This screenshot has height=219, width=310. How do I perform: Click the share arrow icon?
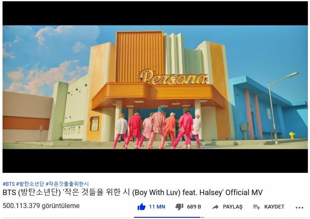(x=215, y=207)
